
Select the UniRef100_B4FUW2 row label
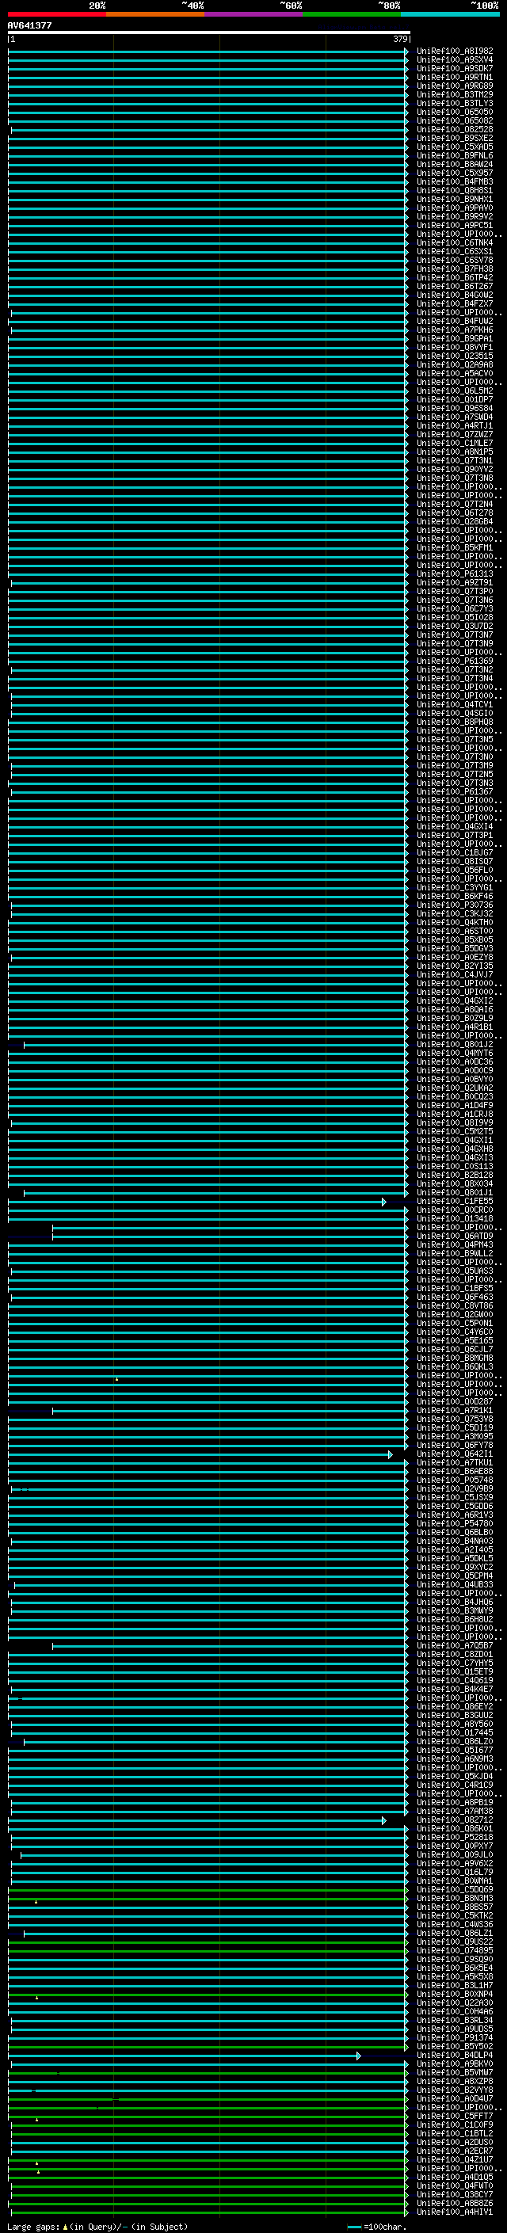(455, 321)
